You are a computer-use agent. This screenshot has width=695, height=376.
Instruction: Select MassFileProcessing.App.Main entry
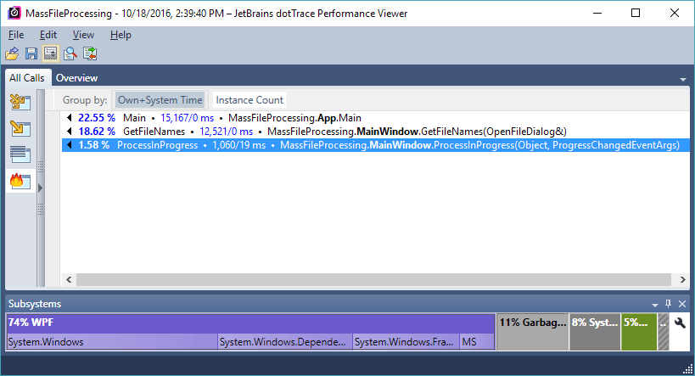294,118
